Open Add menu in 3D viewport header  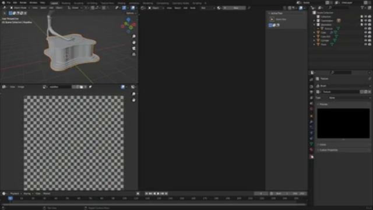point(51,8)
